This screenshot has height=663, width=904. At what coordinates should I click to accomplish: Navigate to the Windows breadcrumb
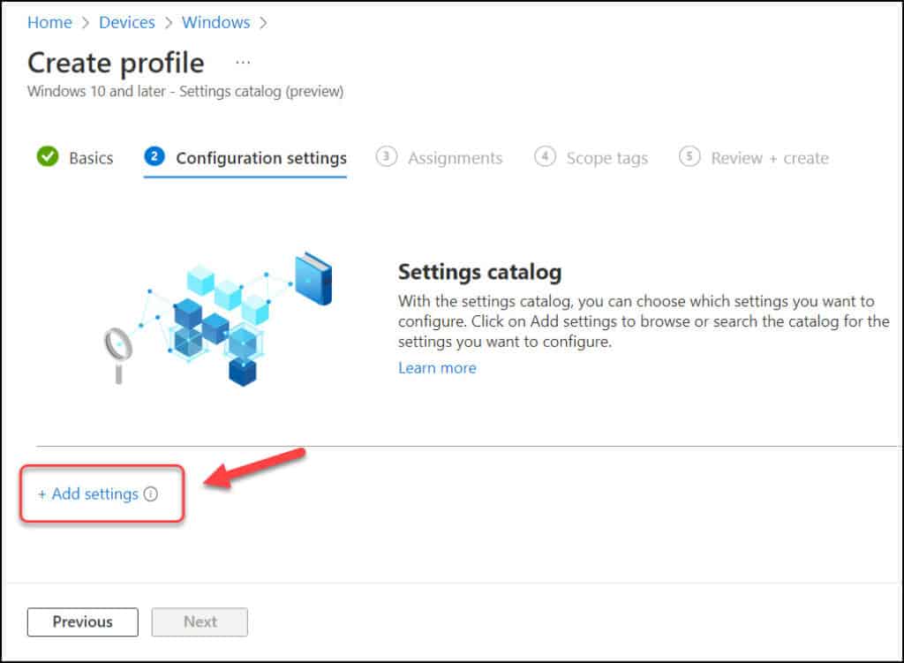215,22
